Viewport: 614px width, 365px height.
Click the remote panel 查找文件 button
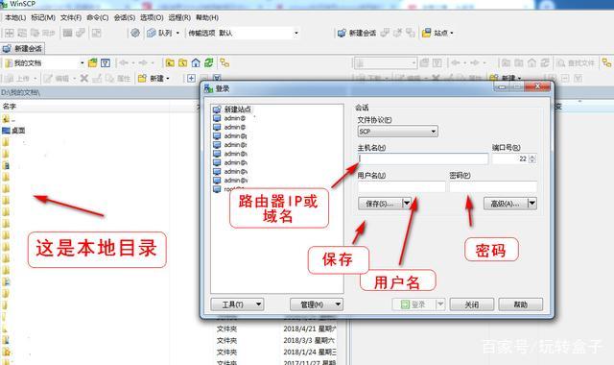click(576, 62)
